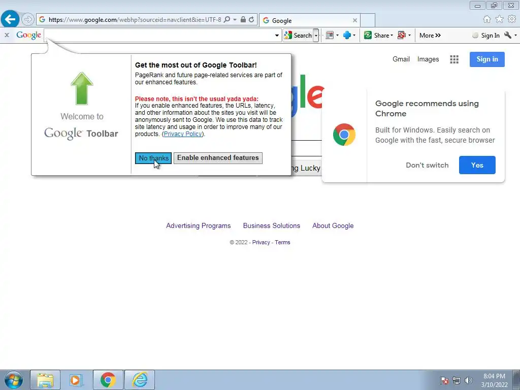The image size is (520, 390).
Task: Click the network icon in system tray
Action: coord(457,380)
